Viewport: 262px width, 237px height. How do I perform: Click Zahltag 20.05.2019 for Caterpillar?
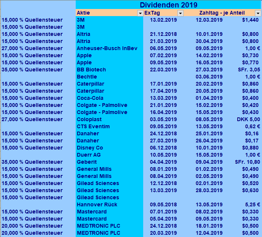pyautogui.click(x=209, y=91)
